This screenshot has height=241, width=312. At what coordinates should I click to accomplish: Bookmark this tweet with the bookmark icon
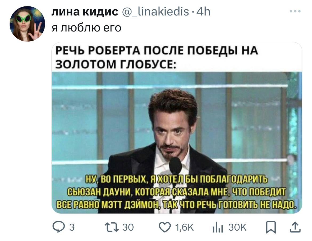tap(271, 227)
